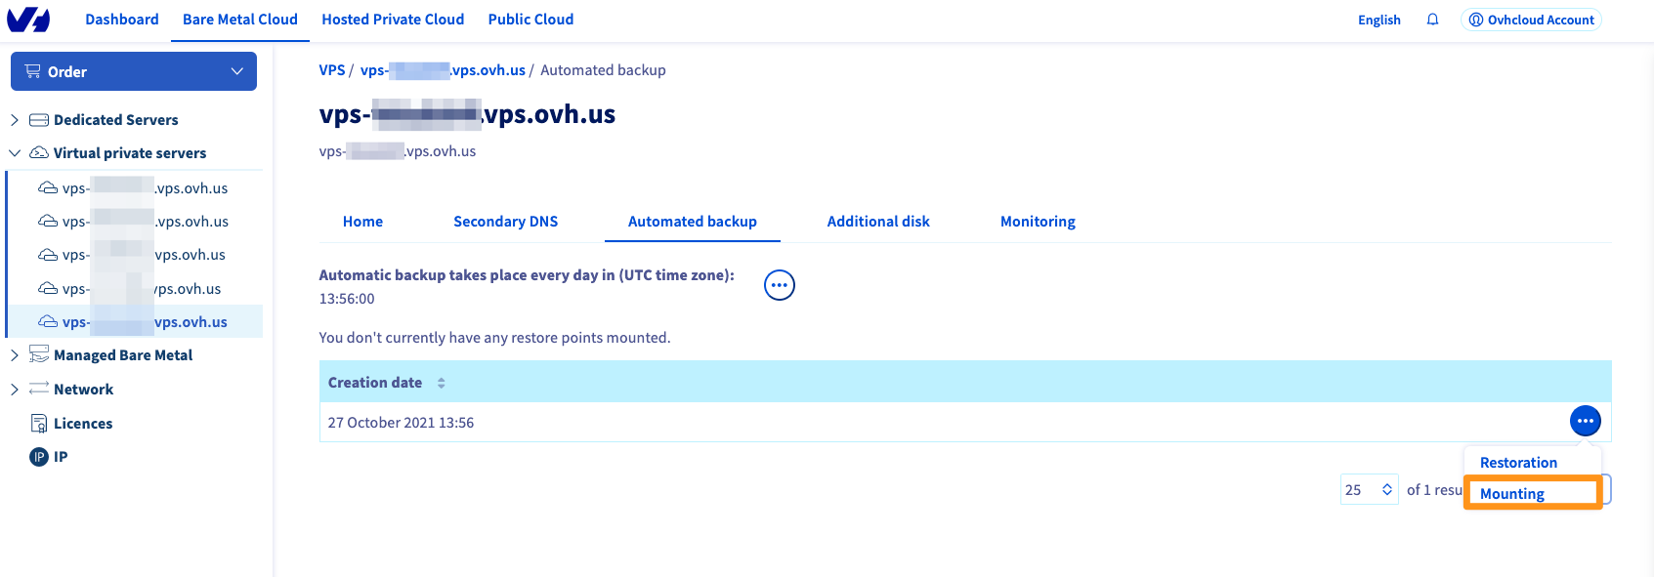The height and width of the screenshot is (577, 1654).
Task: Click the Licences certificate icon
Action: pyautogui.click(x=39, y=423)
